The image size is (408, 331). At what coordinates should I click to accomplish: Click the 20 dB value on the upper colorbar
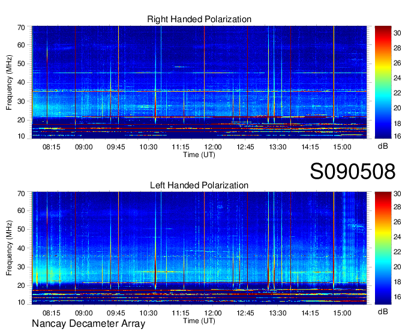click(x=397, y=108)
